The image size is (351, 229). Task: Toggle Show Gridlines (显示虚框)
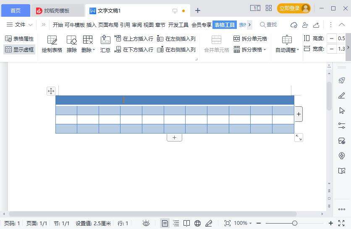click(19, 49)
